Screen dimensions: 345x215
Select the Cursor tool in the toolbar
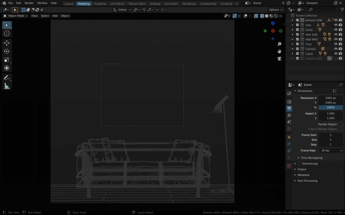click(7, 33)
